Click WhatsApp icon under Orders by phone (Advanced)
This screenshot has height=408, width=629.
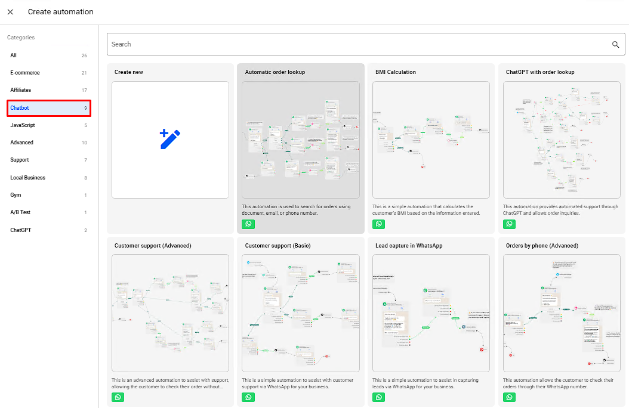[509, 397]
